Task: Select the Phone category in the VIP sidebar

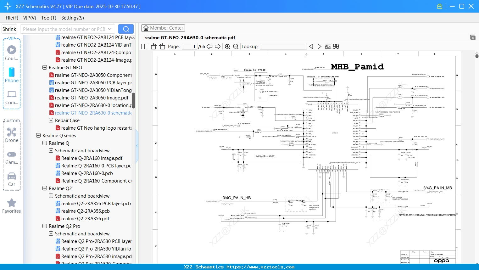Action: point(12,76)
